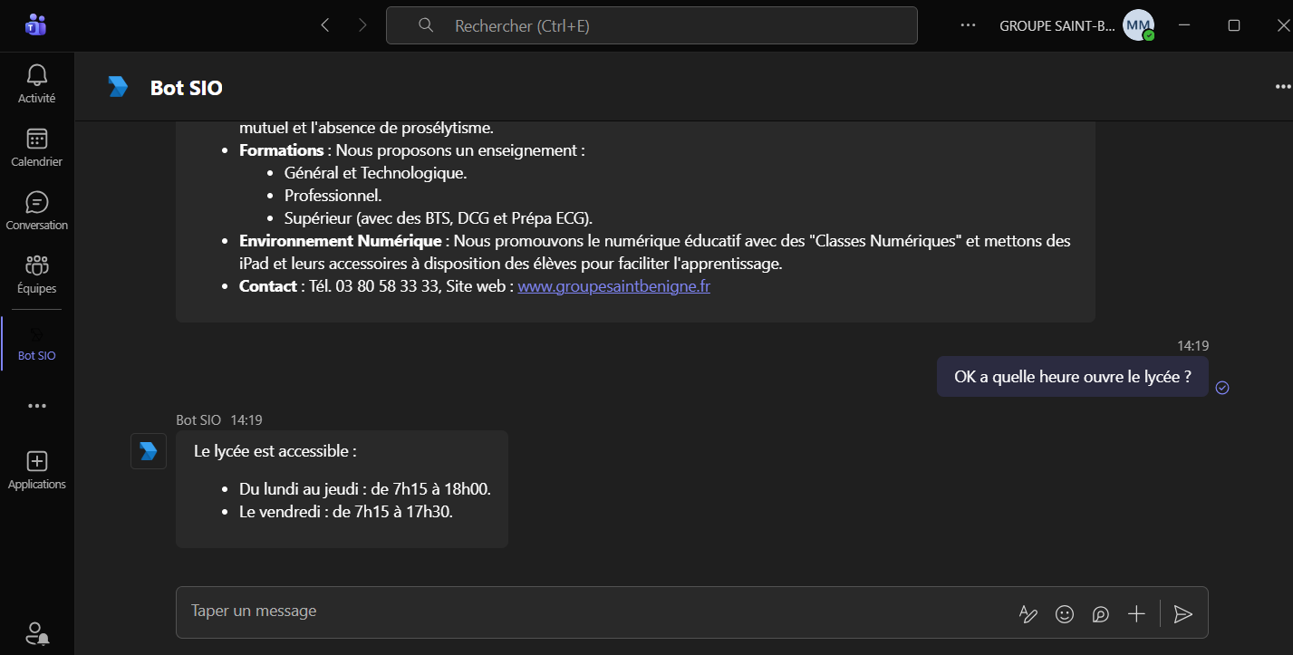
Task: Send the message with the arrow button
Action: pyautogui.click(x=1182, y=614)
